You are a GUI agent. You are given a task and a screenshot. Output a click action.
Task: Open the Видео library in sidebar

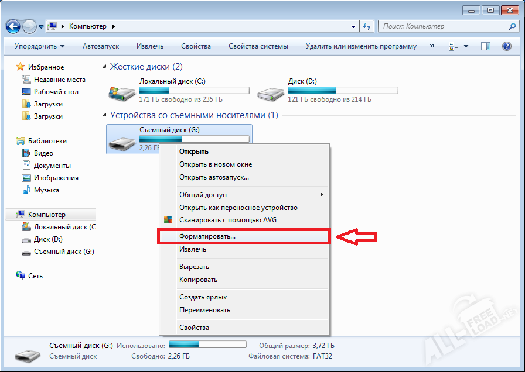(43, 153)
